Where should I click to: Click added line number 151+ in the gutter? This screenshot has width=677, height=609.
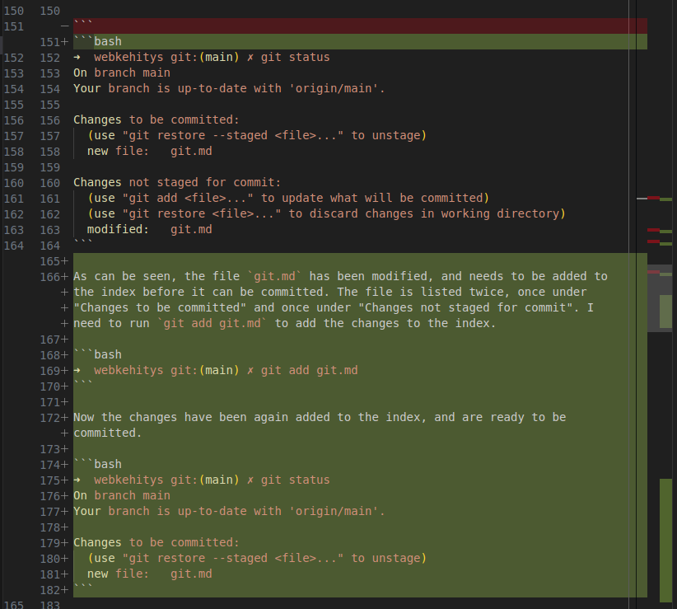click(52, 42)
